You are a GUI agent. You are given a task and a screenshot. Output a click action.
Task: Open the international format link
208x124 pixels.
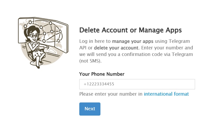coord(166,94)
